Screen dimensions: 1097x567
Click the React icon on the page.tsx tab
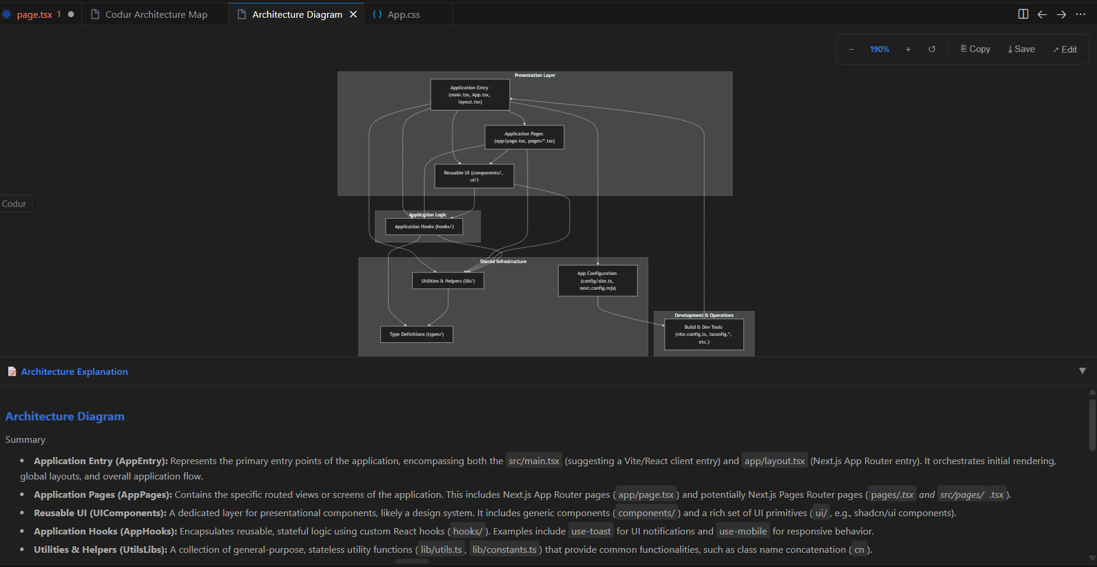(x=6, y=14)
